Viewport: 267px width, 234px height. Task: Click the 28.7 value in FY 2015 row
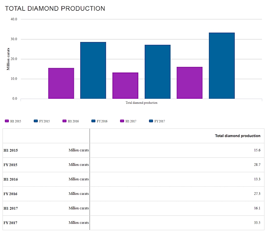pyautogui.click(x=257, y=165)
